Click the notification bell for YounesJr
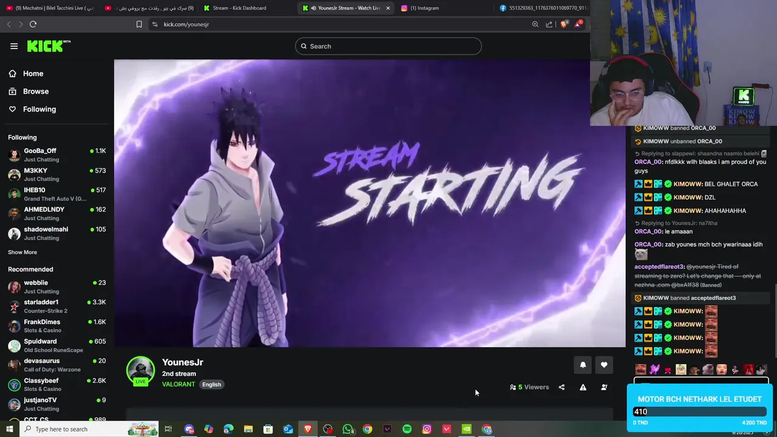 click(x=583, y=365)
